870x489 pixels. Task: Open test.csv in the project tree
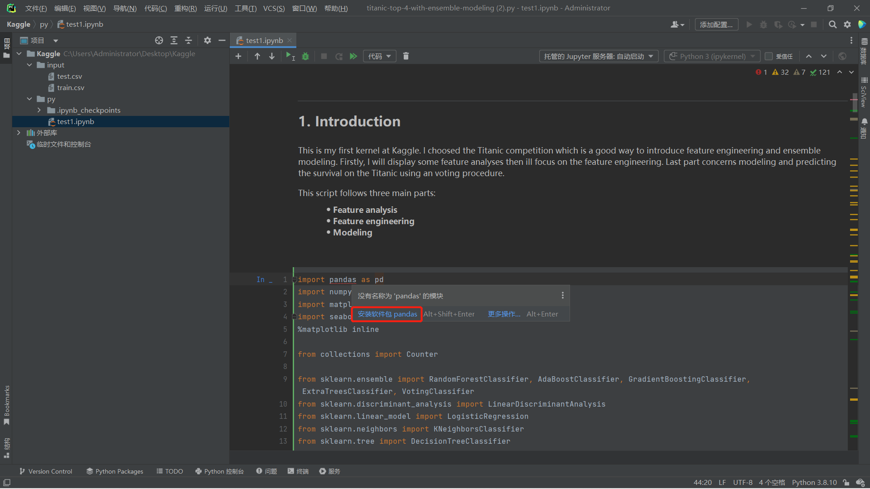(x=69, y=76)
